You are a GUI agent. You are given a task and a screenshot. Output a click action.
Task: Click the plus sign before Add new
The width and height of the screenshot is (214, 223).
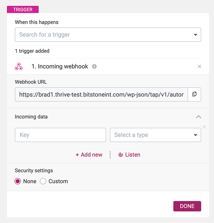[x=77, y=155]
